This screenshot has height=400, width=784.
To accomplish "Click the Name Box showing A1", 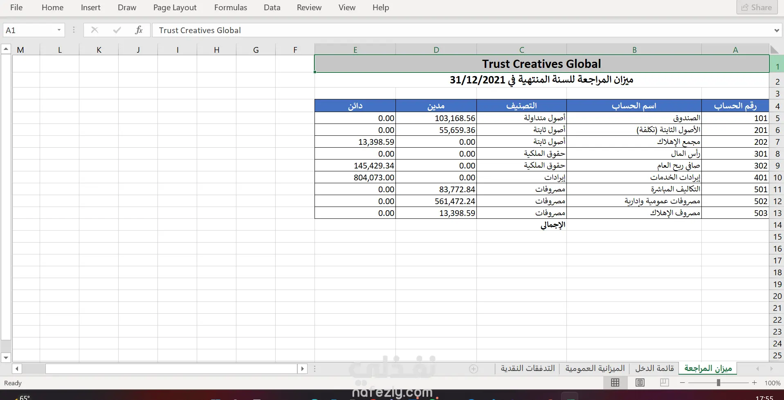I will [x=29, y=30].
